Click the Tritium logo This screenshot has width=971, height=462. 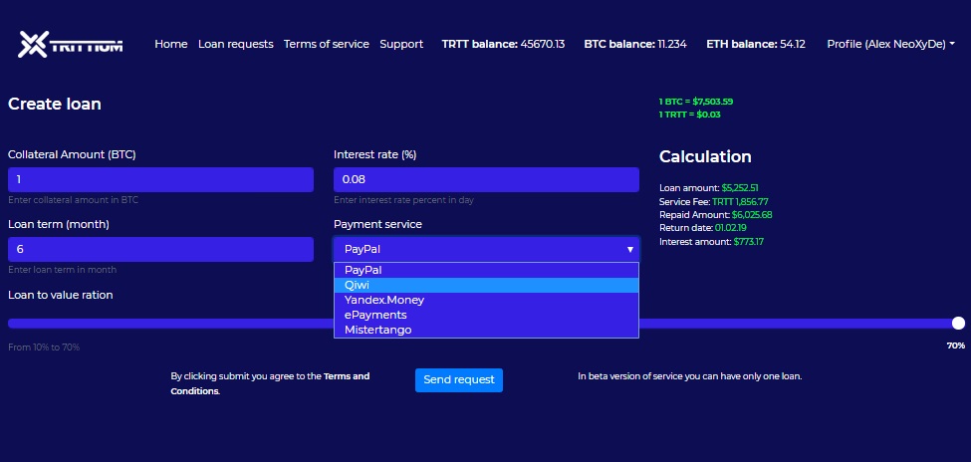click(x=71, y=45)
